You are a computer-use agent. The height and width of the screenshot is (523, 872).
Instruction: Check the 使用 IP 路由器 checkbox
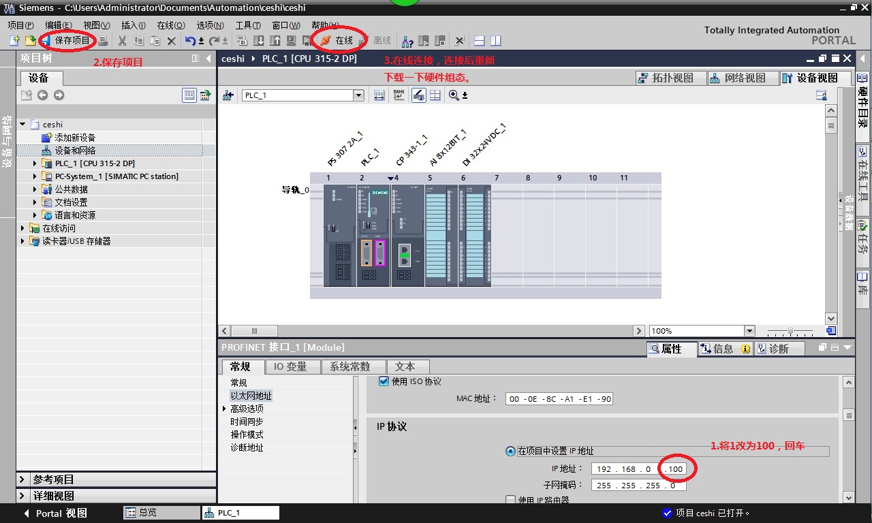510,500
